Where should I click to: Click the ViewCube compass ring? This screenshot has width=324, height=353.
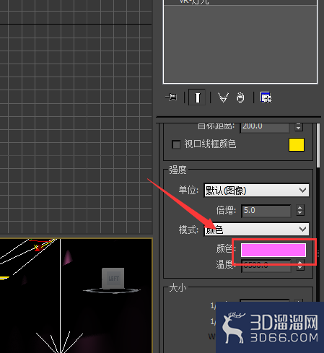(112, 291)
